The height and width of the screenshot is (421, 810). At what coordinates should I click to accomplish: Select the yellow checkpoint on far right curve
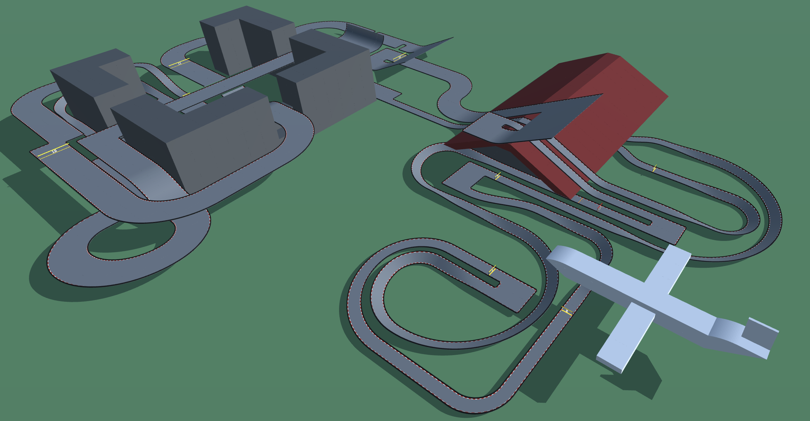click(x=654, y=168)
